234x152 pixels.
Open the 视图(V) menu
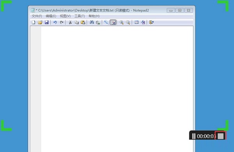click(x=65, y=16)
